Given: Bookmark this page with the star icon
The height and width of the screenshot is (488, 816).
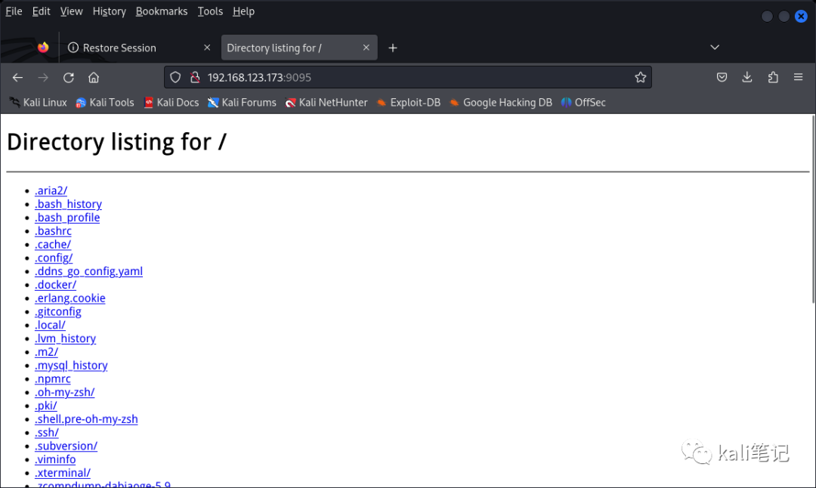Looking at the screenshot, I should [640, 77].
